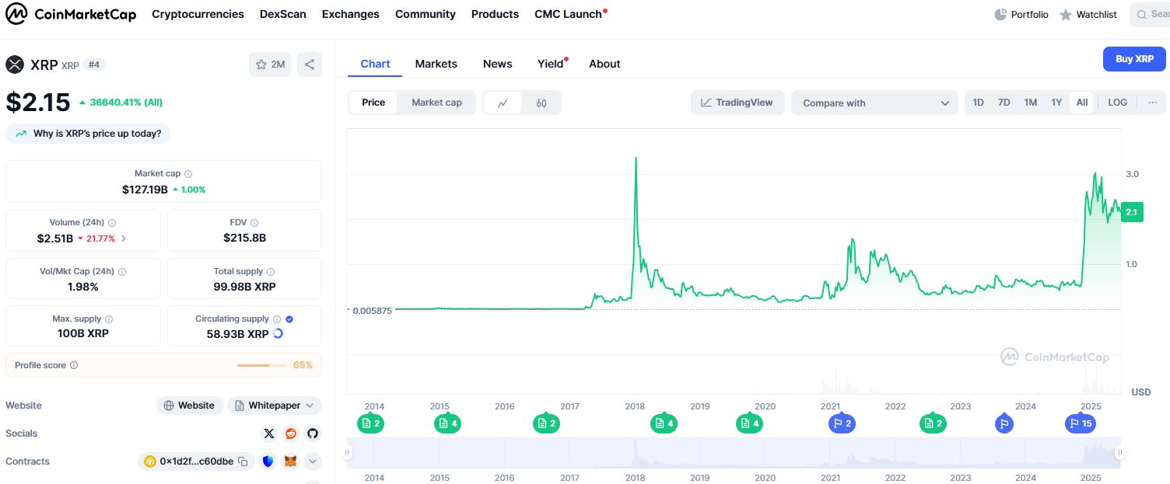Open Cryptocurrencies navigation menu
Image resolution: width=1170 pixels, height=484 pixels.
[x=198, y=14]
